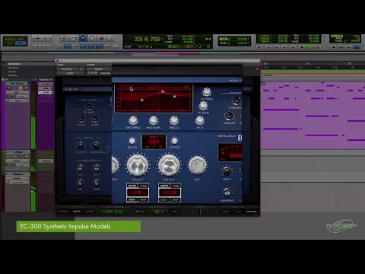Click the Master track name
The image size is (365, 274).
pyautogui.click(x=18, y=174)
